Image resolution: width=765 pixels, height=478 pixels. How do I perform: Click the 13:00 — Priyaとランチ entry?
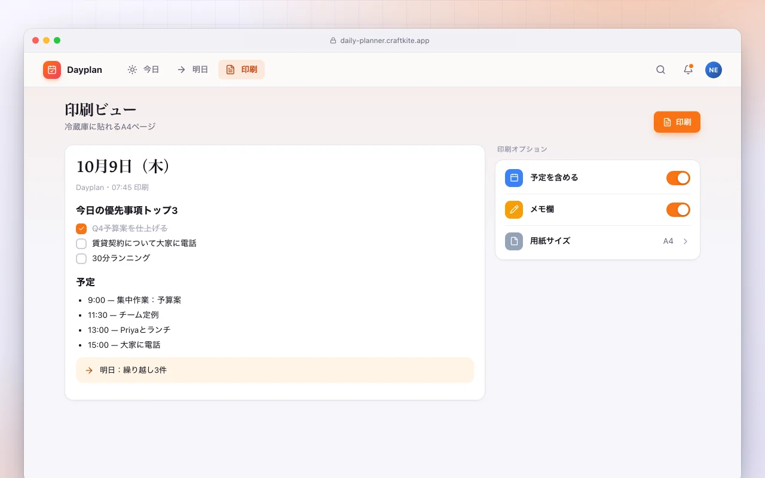click(129, 330)
